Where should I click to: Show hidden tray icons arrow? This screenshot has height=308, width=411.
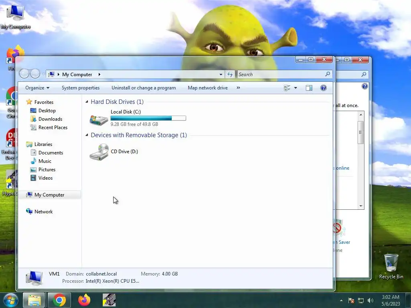(341, 300)
